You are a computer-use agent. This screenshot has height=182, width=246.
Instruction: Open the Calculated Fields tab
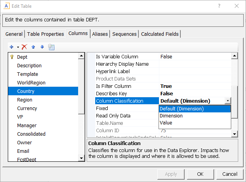click(x=160, y=34)
